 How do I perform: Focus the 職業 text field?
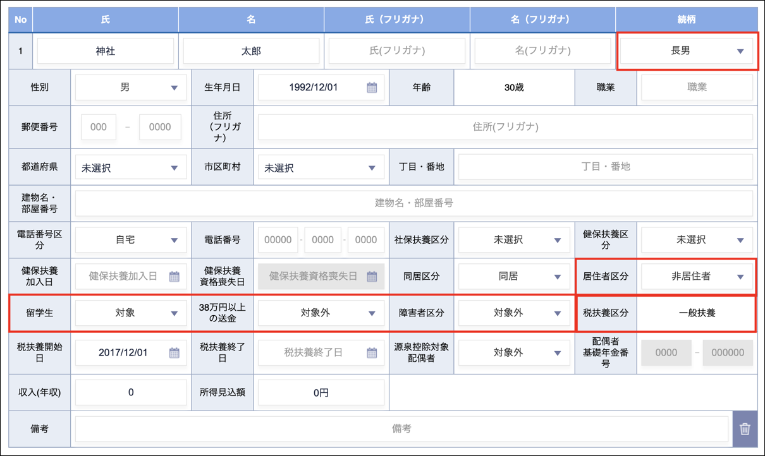coord(697,88)
